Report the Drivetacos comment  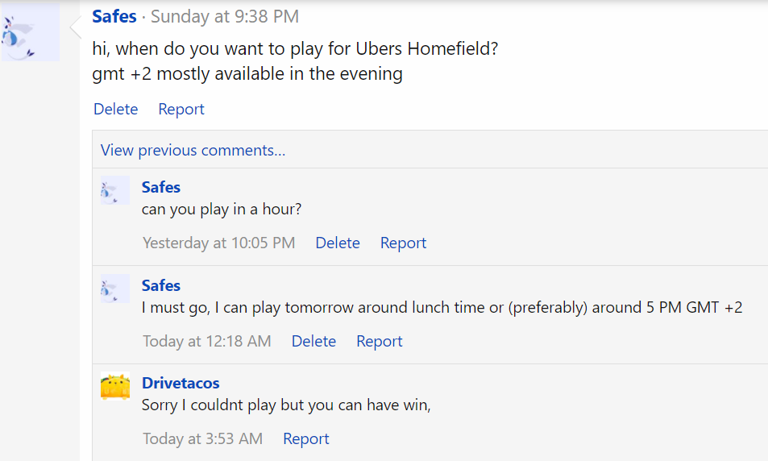[306, 438]
